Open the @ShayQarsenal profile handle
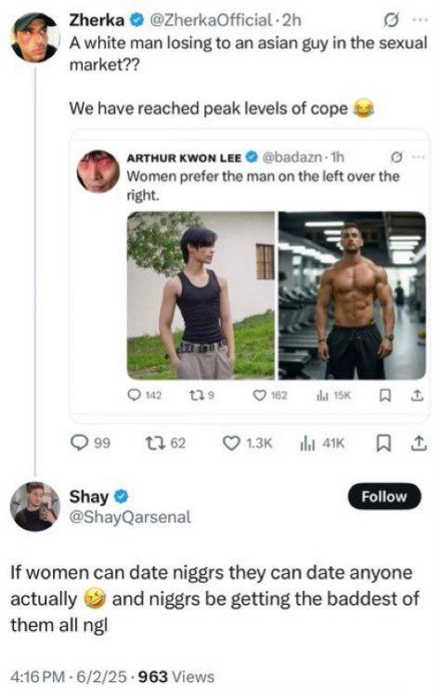 (x=130, y=517)
